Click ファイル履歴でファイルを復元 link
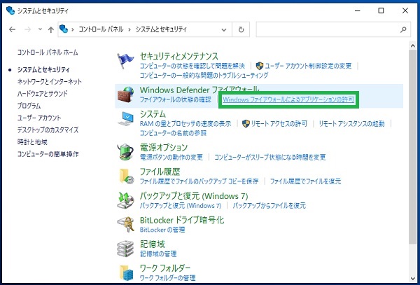 point(305,181)
